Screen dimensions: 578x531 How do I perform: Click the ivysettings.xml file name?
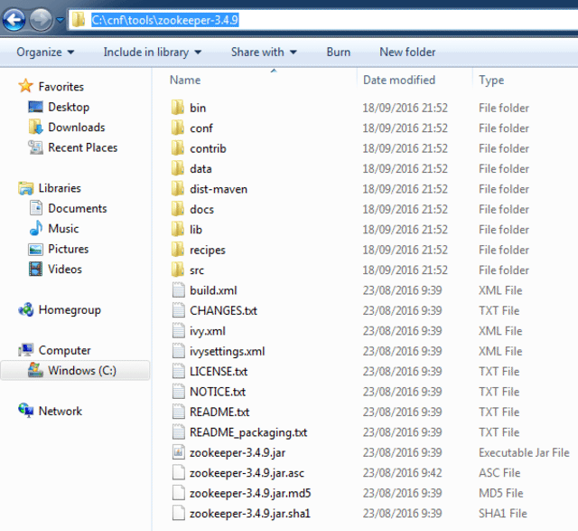point(227,351)
